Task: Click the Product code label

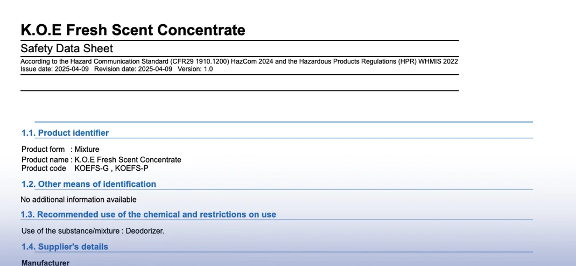Action: (44, 168)
